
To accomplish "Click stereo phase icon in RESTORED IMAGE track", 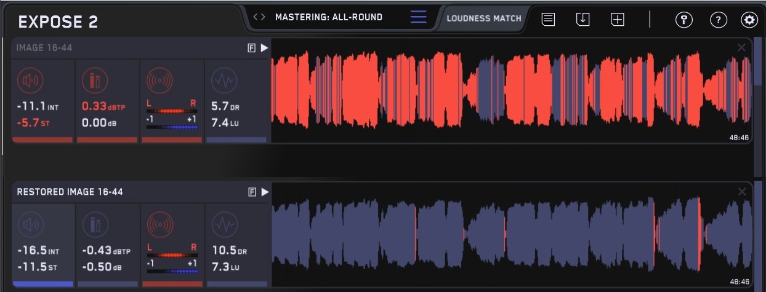I will point(159,224).
